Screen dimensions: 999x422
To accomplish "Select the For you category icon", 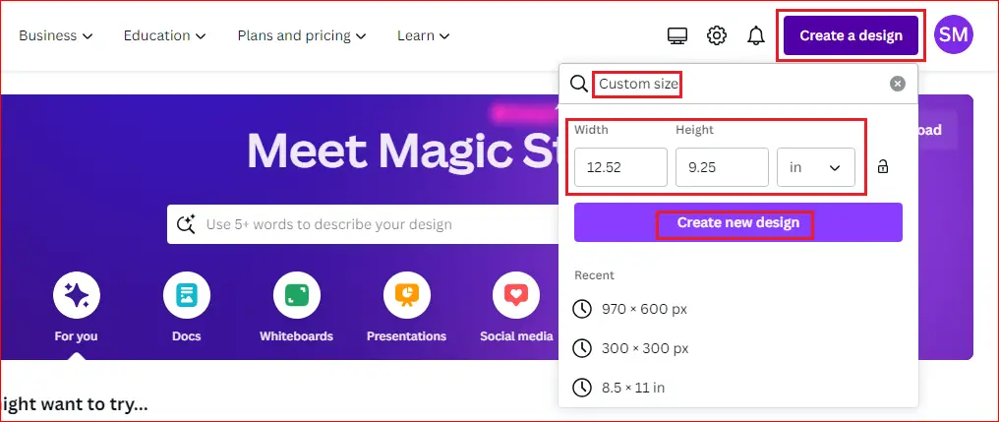I will 77,294.
